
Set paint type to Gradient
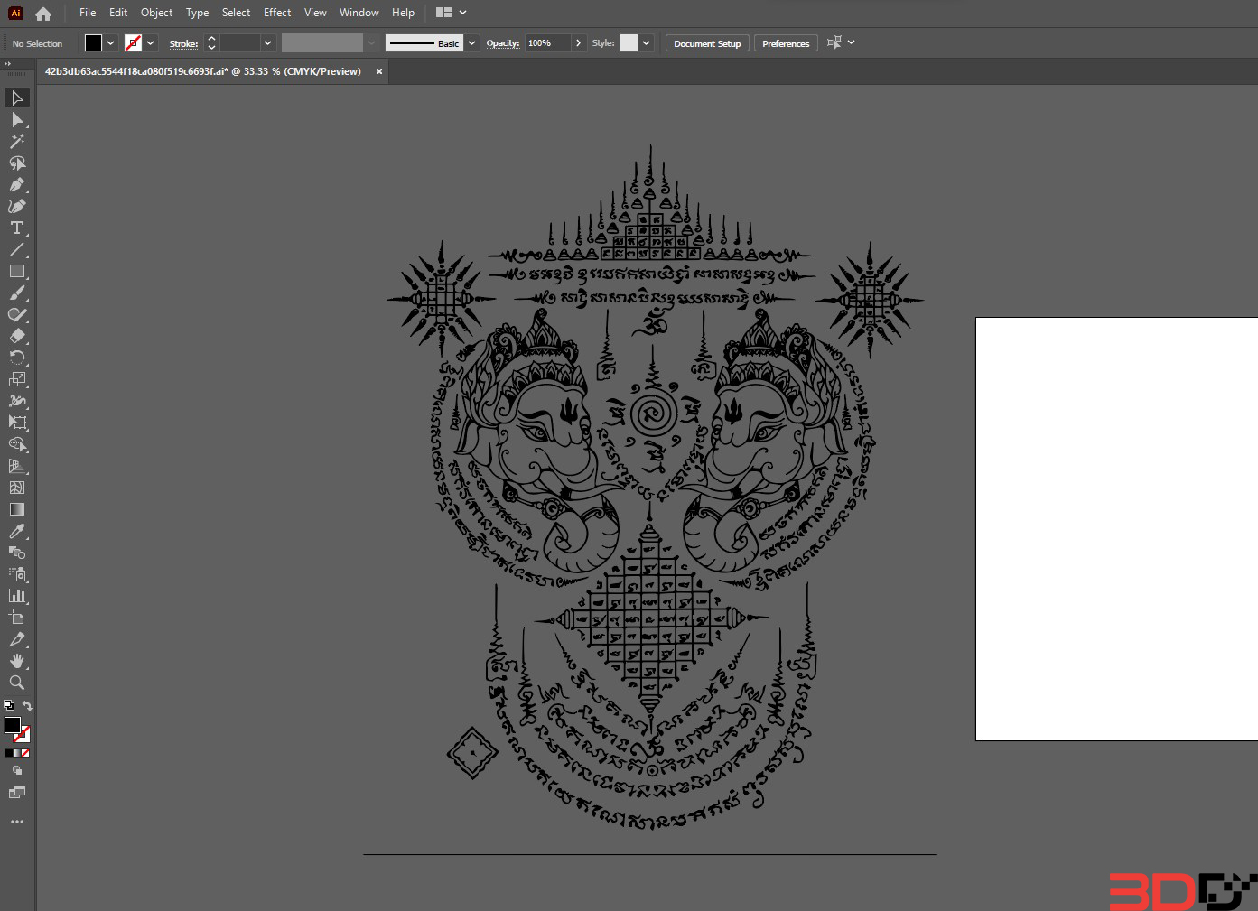(x=17, y=753)
